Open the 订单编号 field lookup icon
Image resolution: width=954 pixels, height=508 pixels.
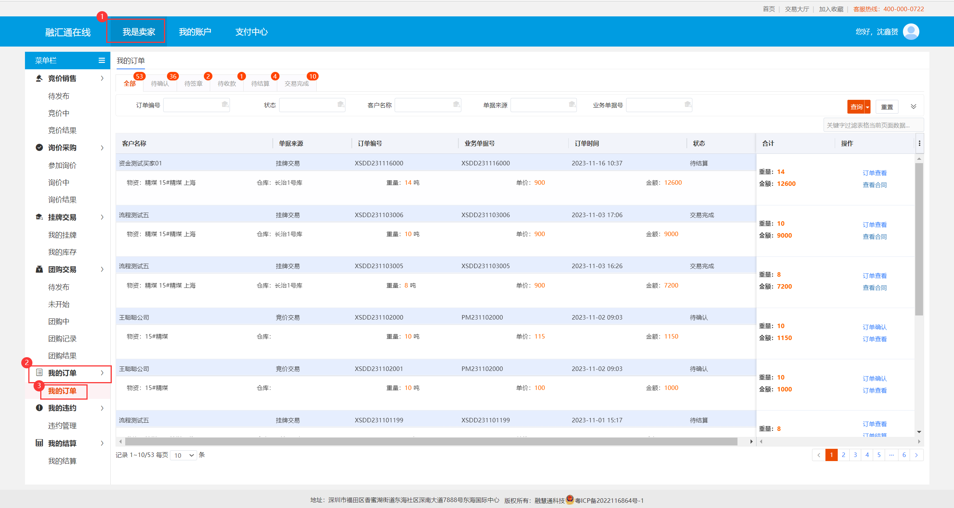pyautogui.click(x=225, y=105)
